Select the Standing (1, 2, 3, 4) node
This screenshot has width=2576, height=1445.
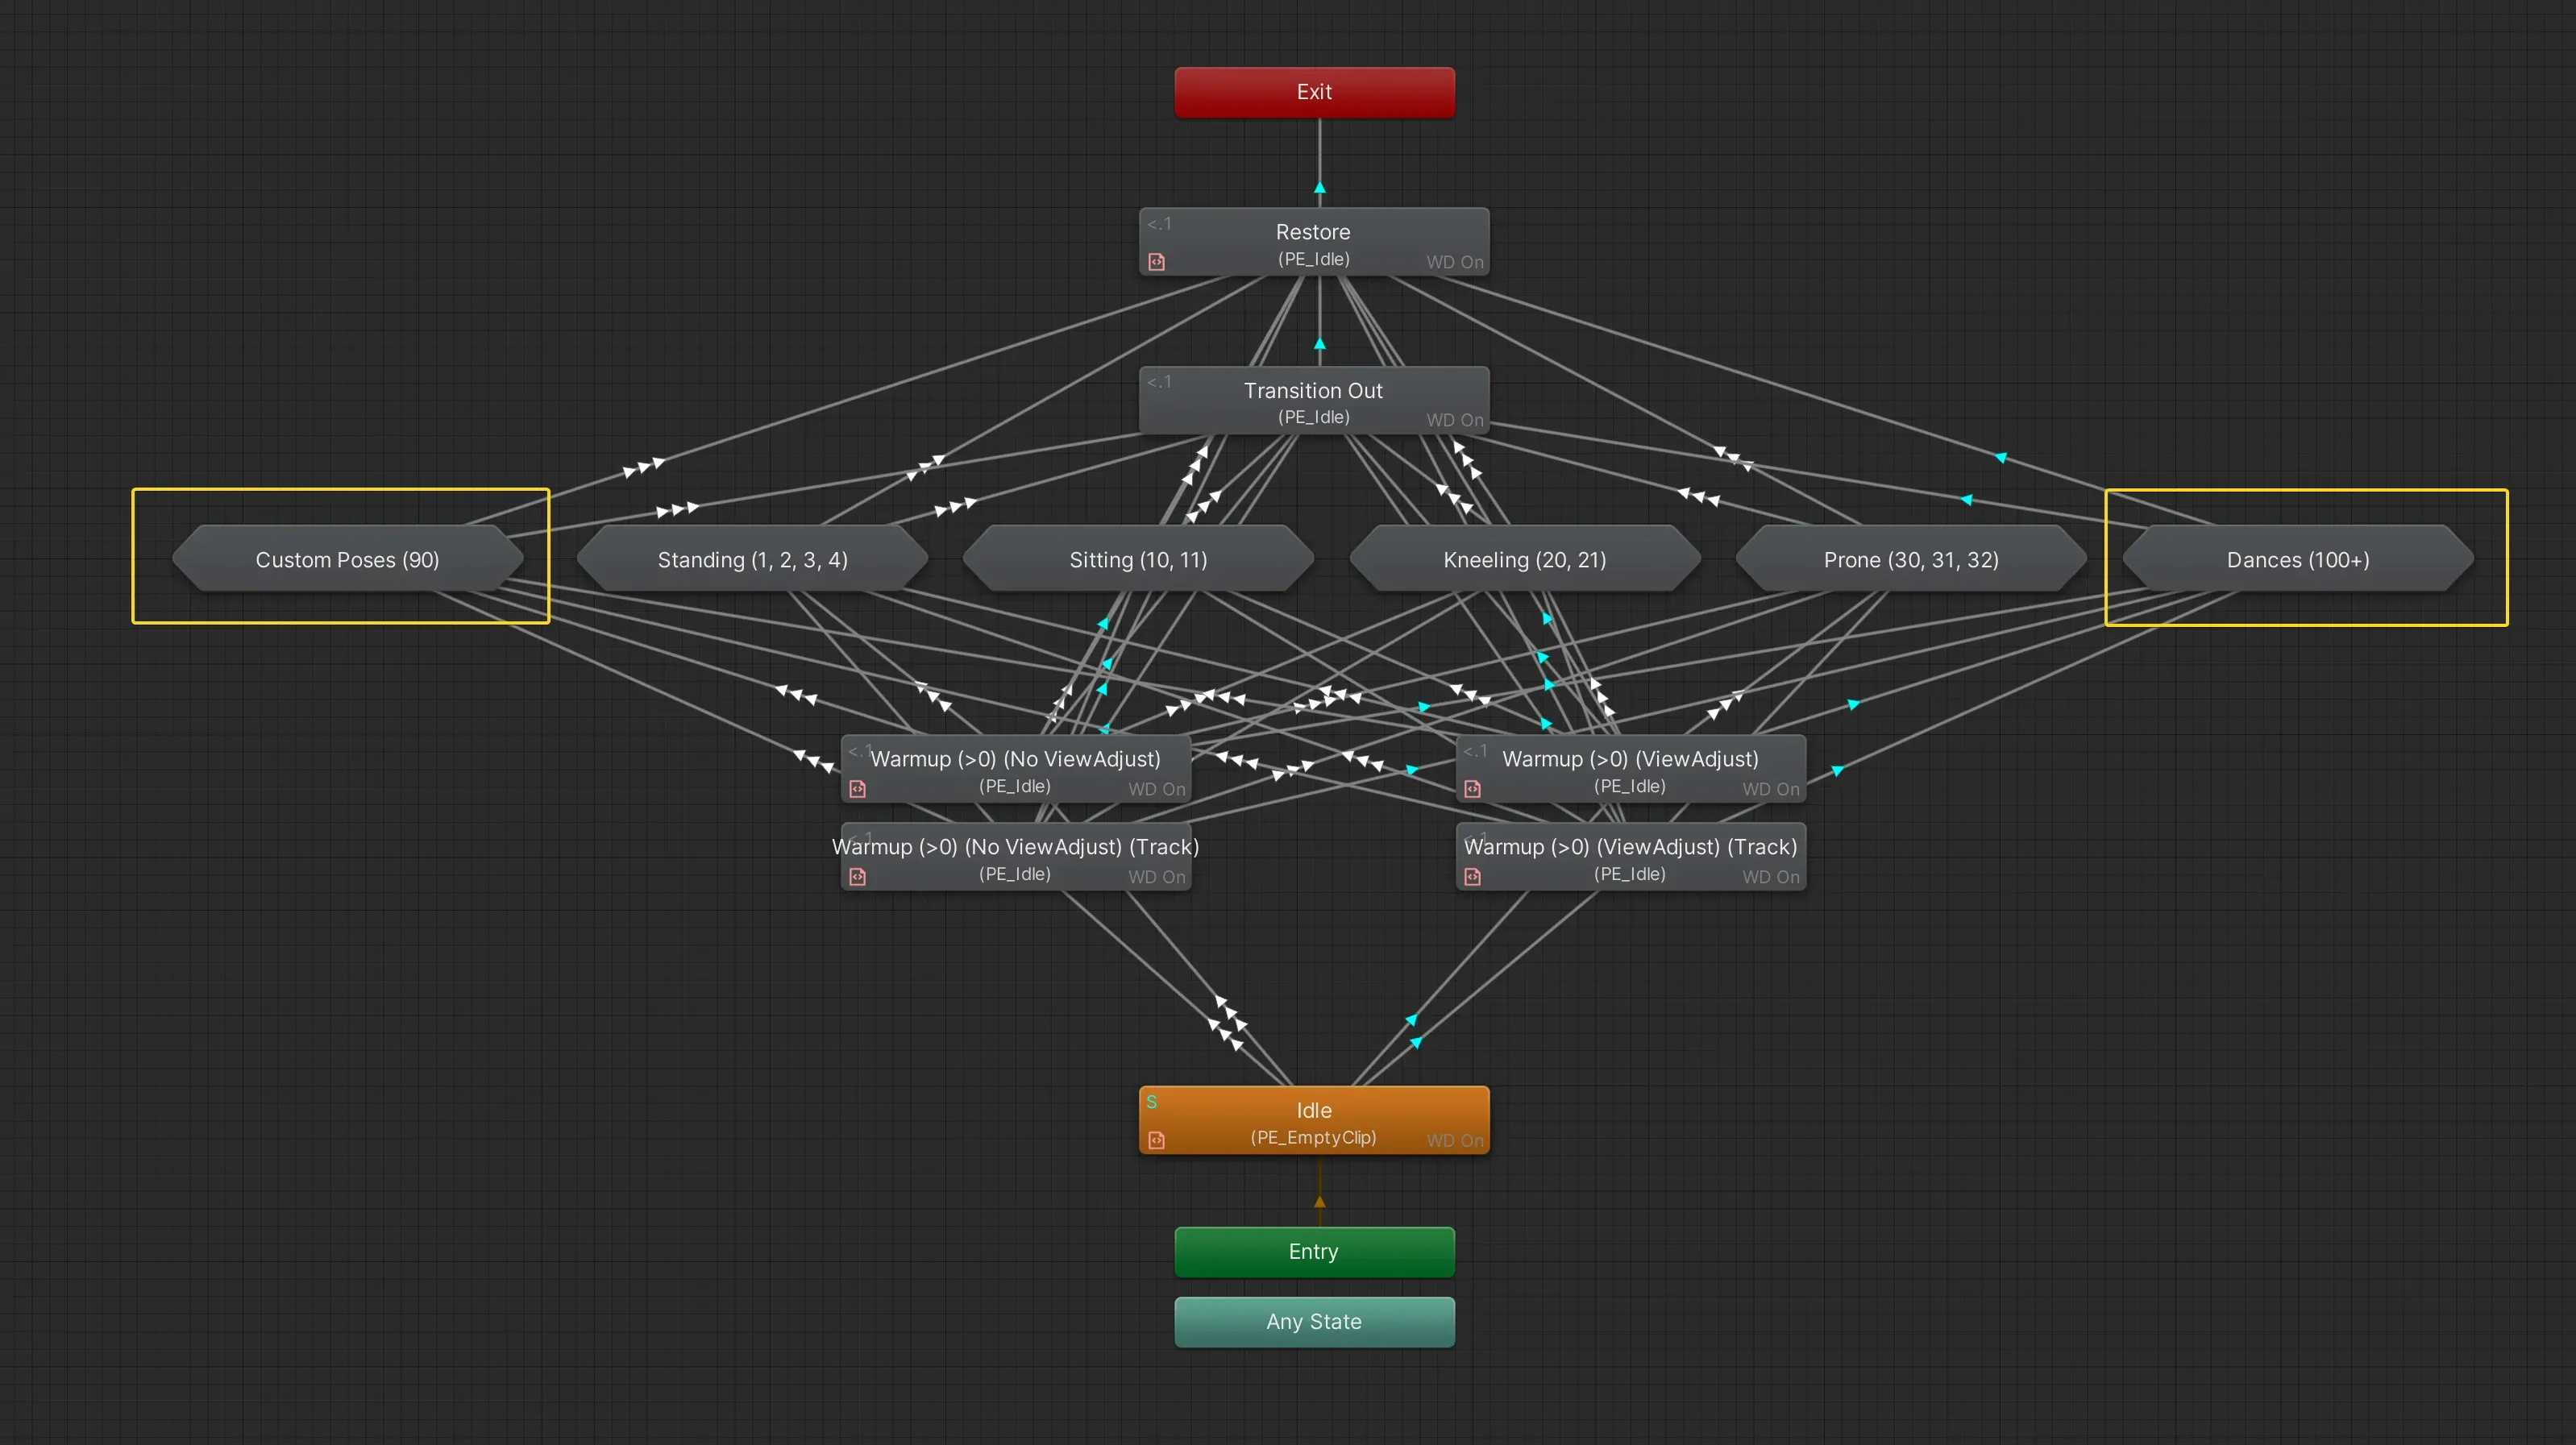(752, 560)
